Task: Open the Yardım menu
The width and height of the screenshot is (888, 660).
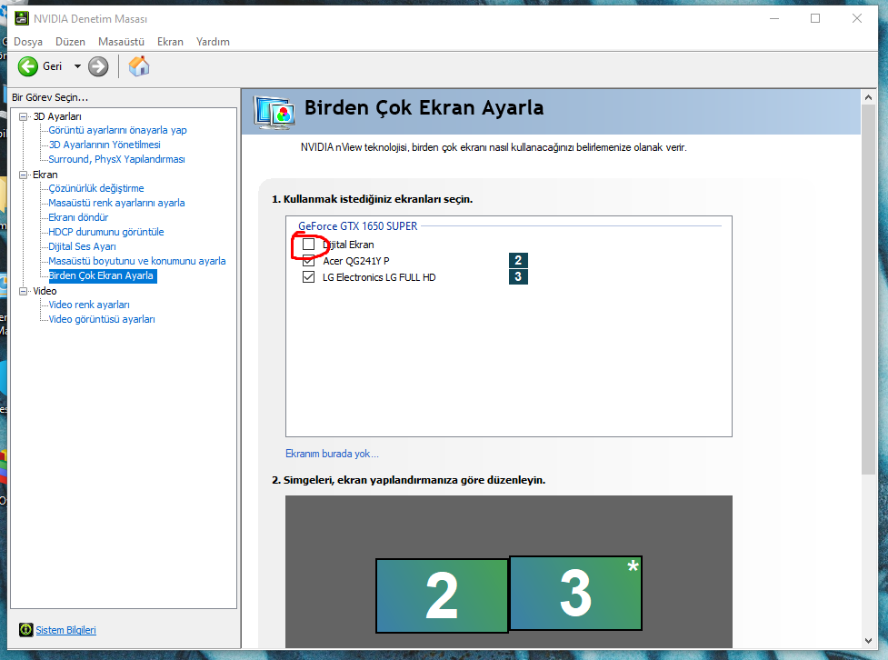Action: tap(213, 42)
